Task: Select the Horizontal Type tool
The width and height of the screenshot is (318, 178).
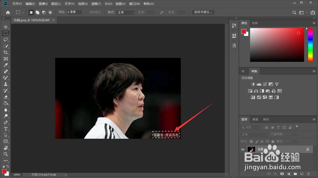Action: coord(6,129)
